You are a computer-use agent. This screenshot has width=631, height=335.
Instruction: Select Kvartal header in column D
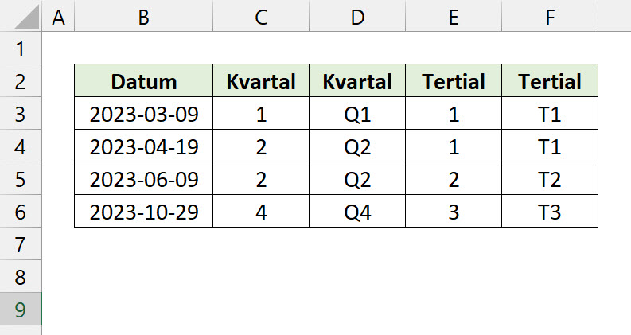pyautogui.click(x=357, y=81)
